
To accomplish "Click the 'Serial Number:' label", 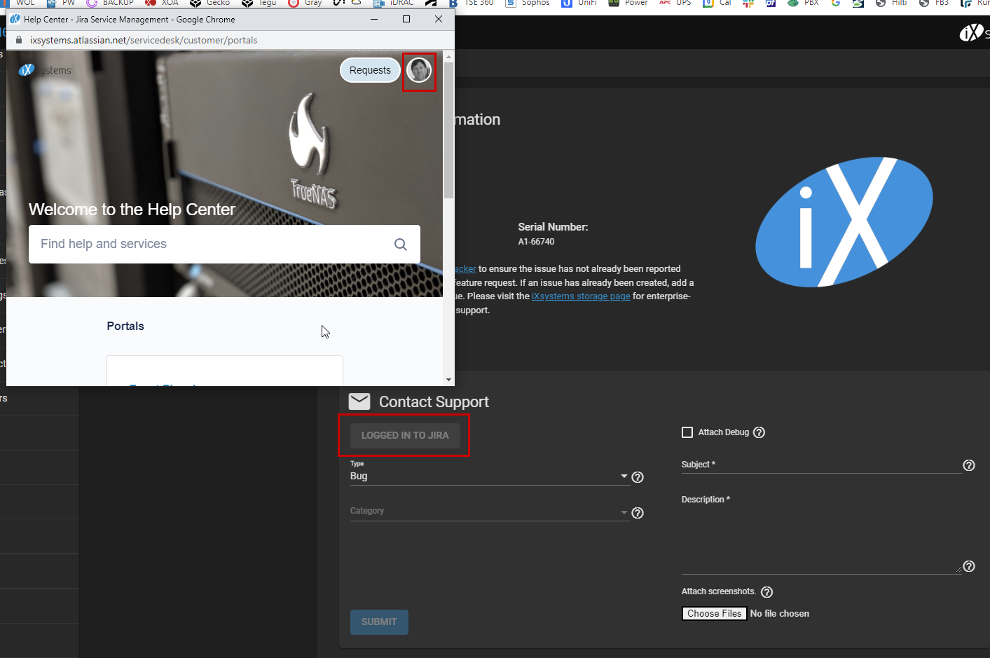I will (553, 227).
